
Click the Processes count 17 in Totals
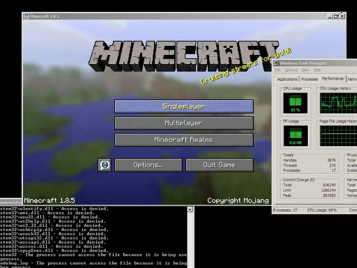pos(334,170)
